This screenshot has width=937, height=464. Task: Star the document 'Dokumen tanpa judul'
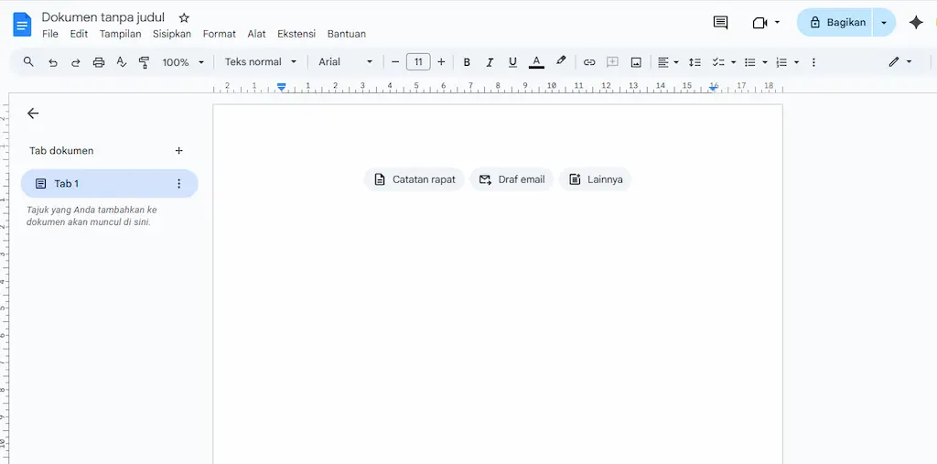184,18
